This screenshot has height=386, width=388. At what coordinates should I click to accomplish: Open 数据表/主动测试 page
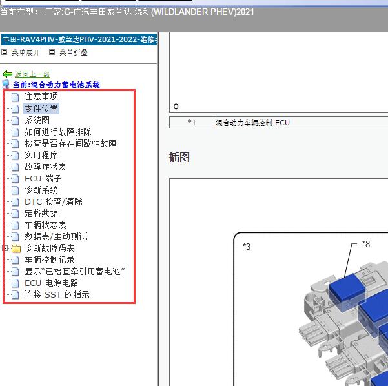tap(56, 236)
